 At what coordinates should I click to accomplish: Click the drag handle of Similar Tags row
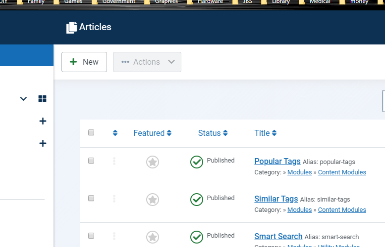[114, 199]
